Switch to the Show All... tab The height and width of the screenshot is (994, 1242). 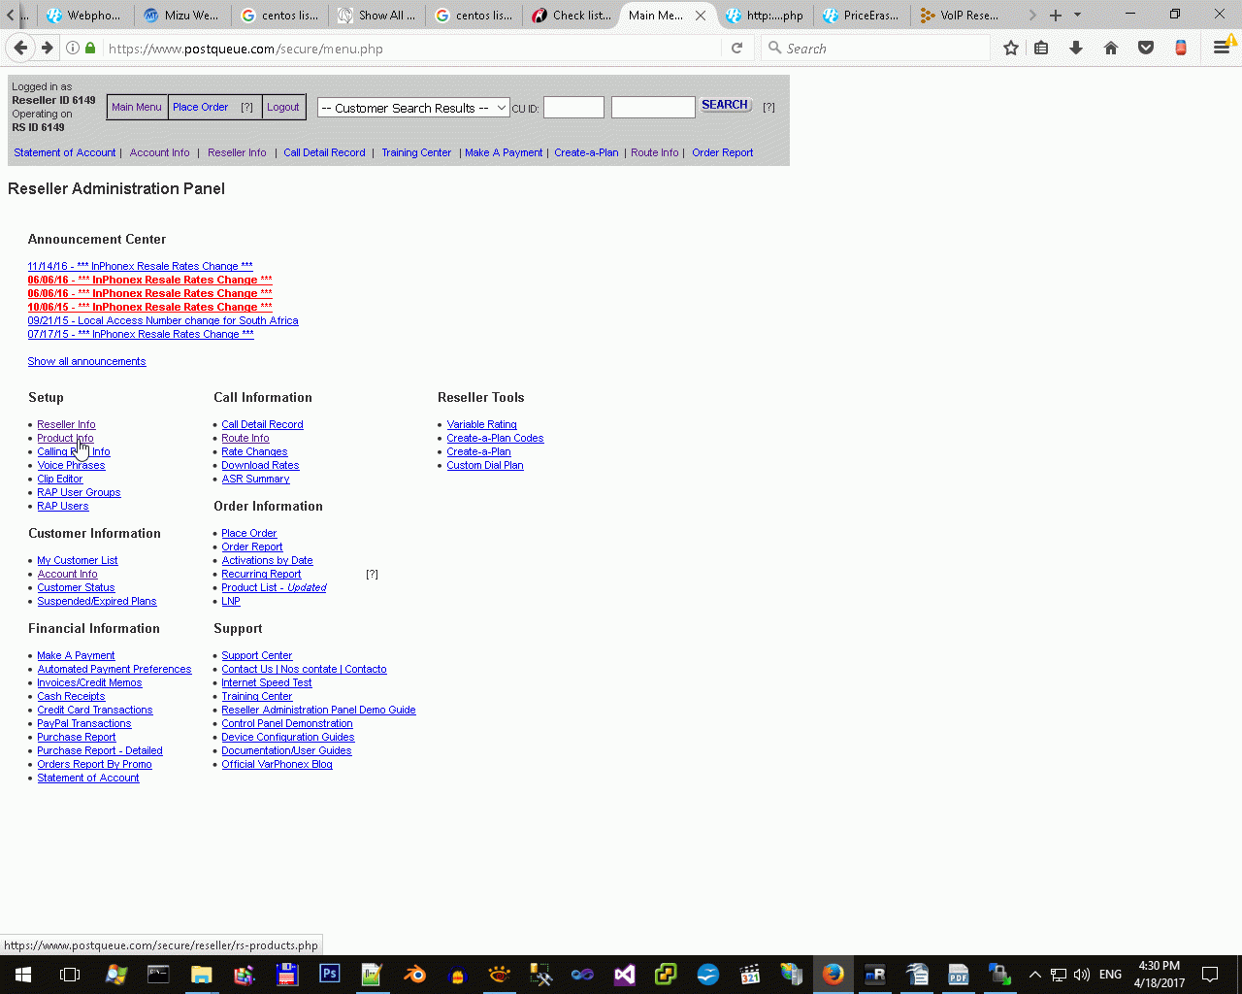pyautogui.click(x=376, y=16)
